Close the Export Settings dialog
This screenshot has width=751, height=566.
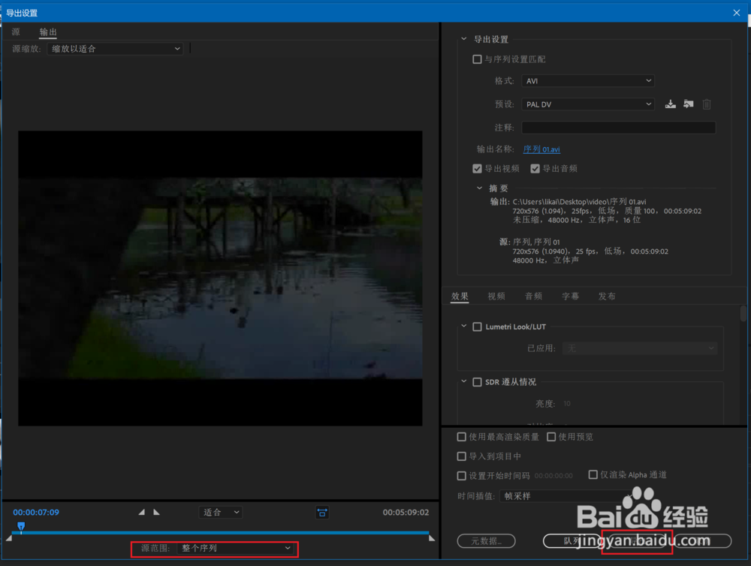(736, 13)
